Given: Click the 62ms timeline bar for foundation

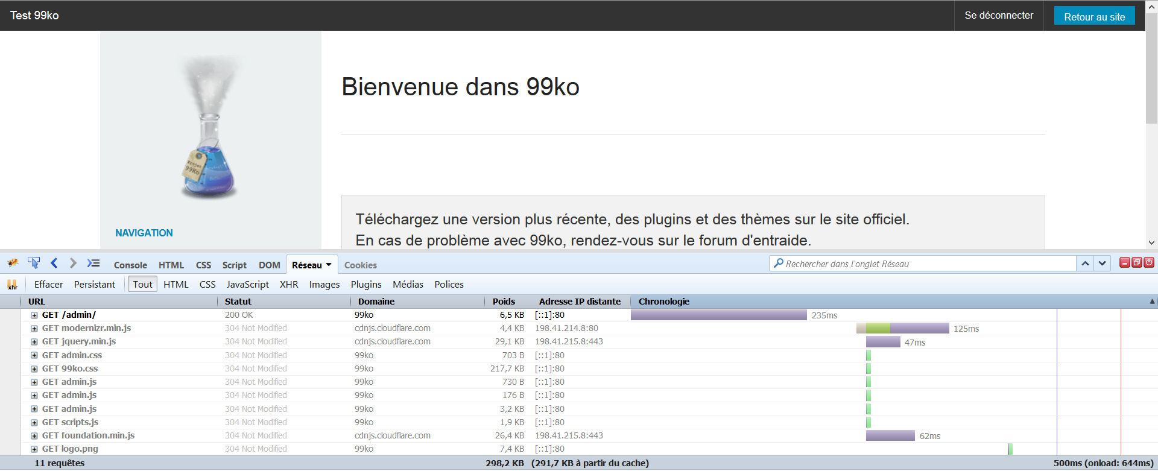Looking at the screenshot, I should point(890,435).
